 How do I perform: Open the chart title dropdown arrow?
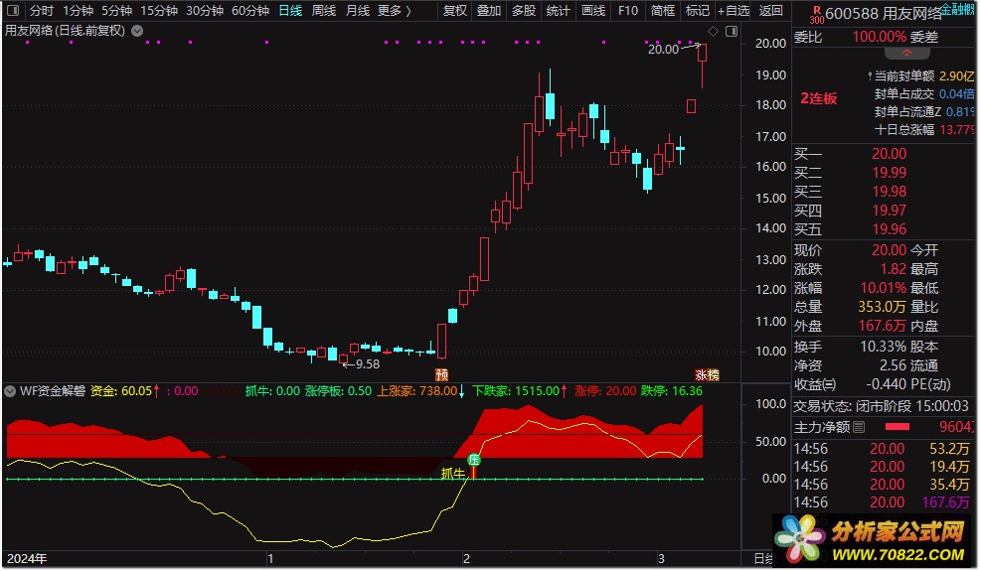137,31
